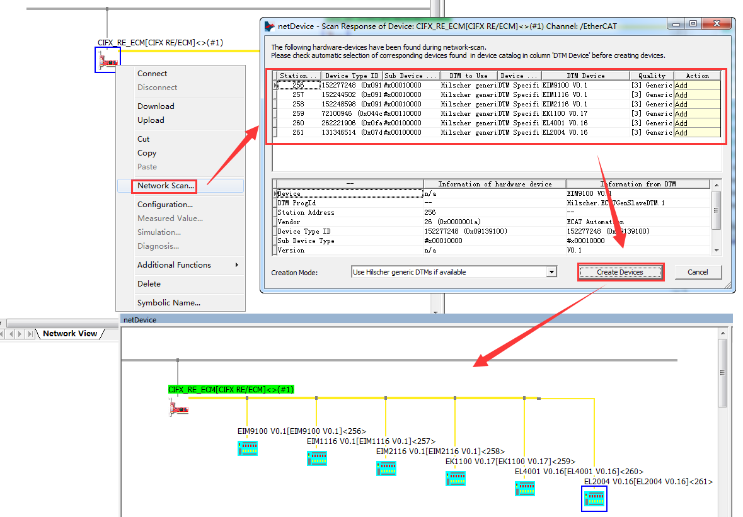Click the EL2004 V0.16 device icon
743x517 pixels.
tap(594, 499)
